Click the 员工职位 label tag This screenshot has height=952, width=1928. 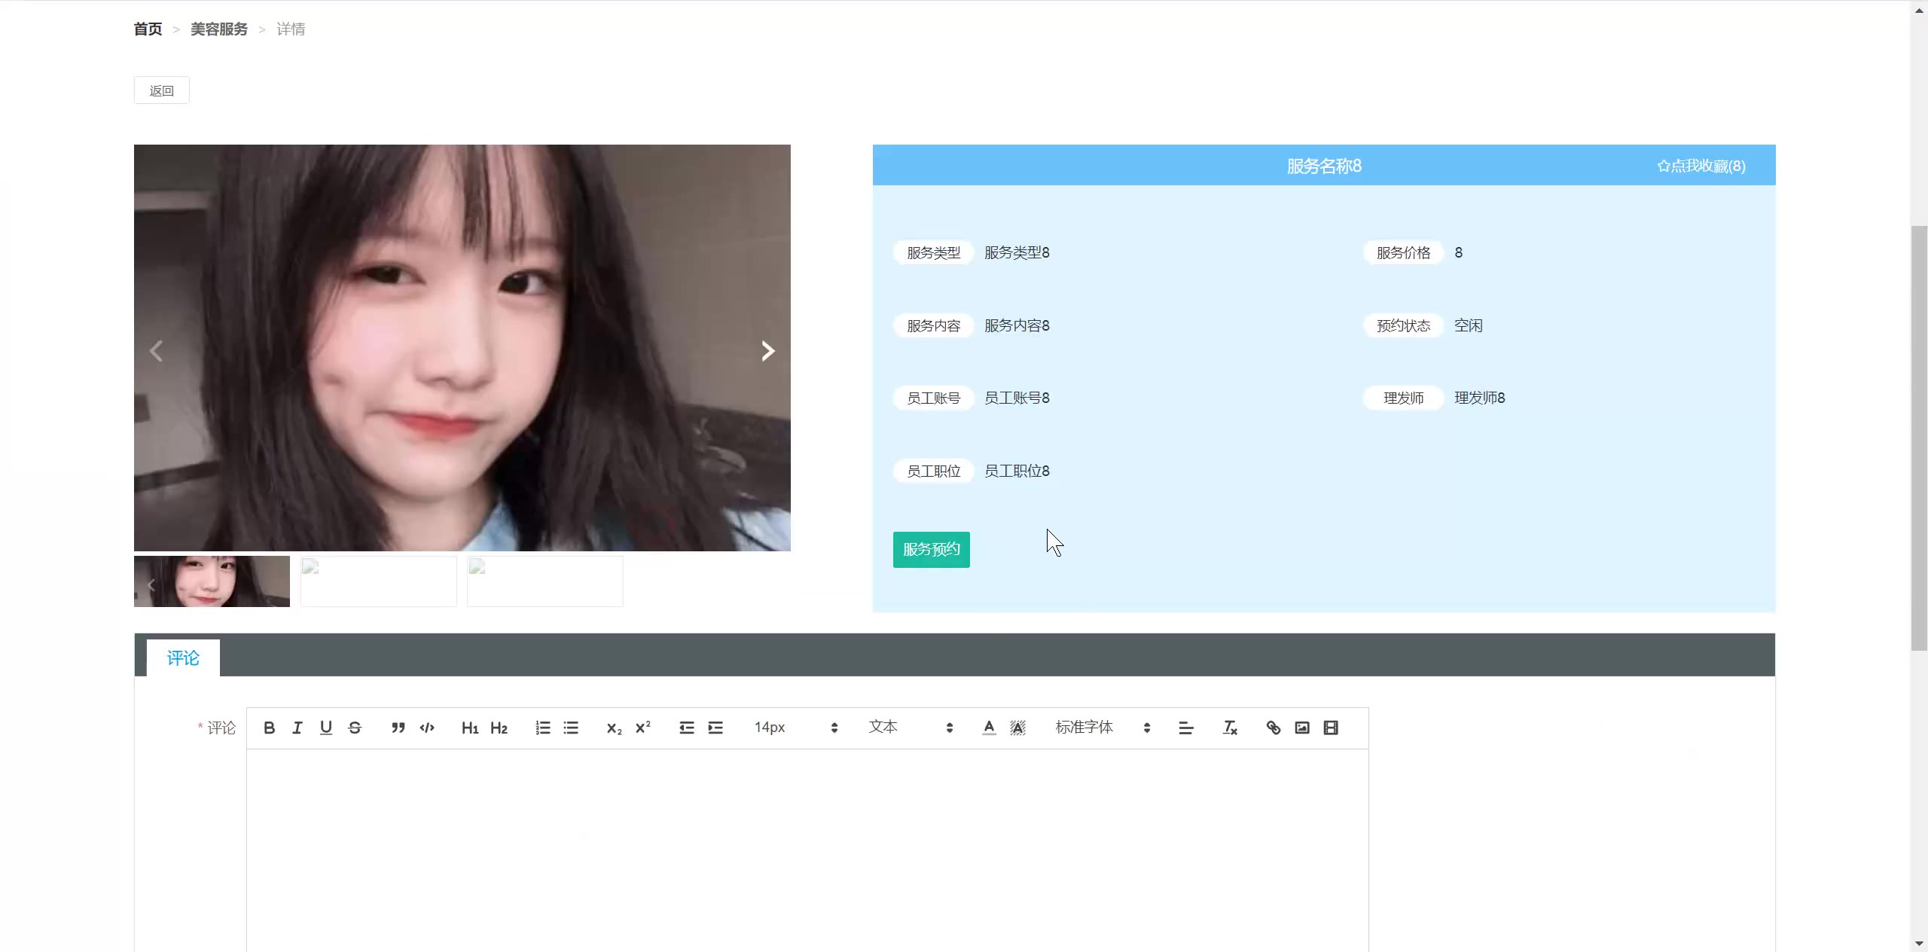(934, 471)
